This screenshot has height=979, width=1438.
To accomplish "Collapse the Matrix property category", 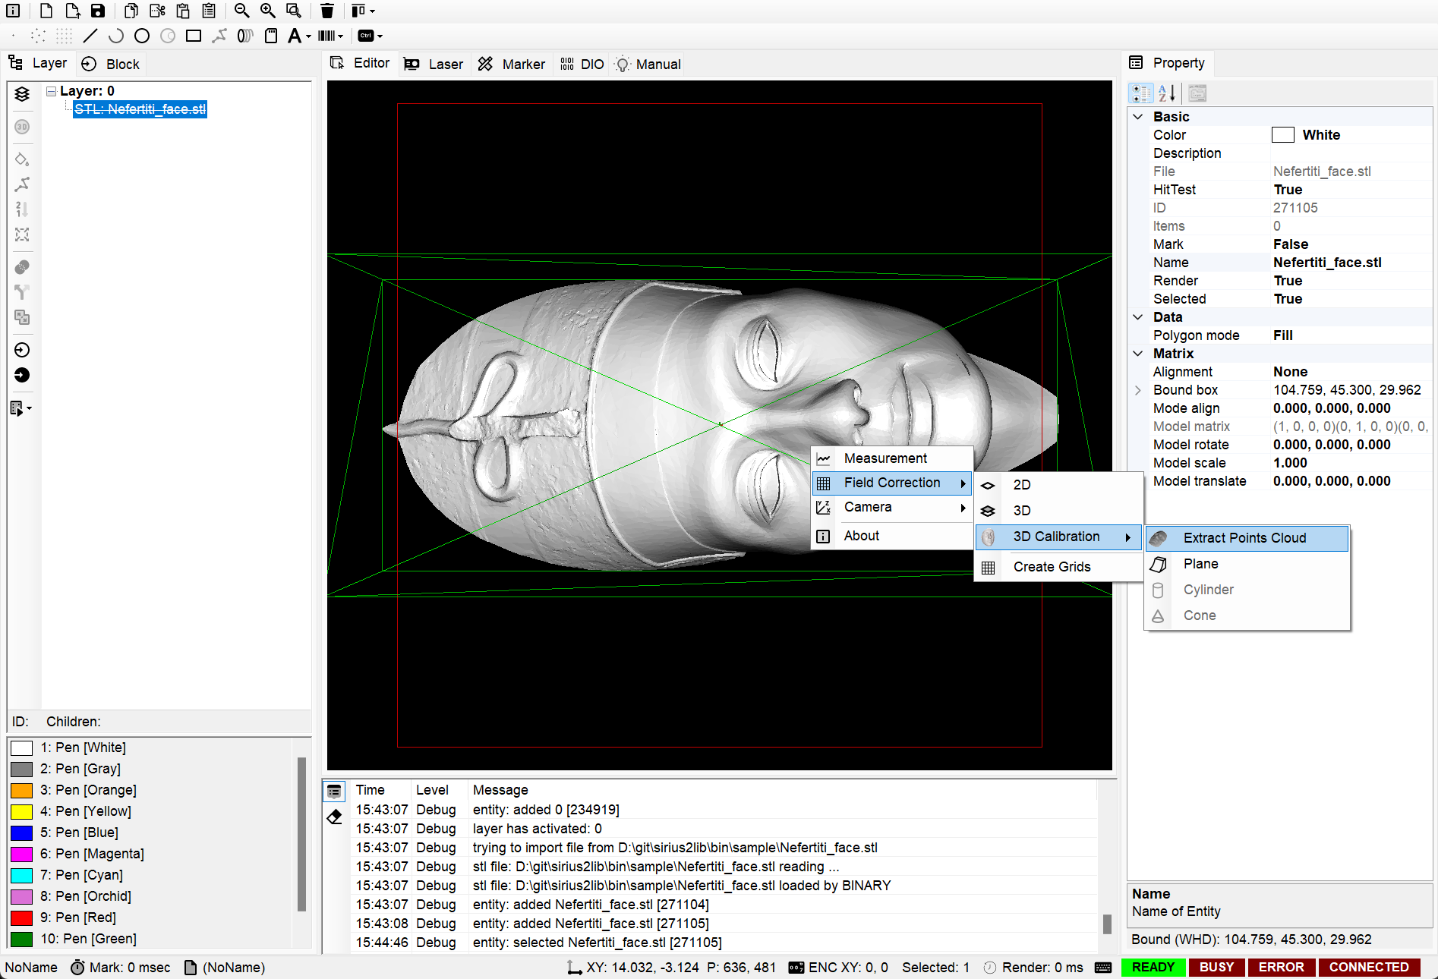I will click(1138, 354).
